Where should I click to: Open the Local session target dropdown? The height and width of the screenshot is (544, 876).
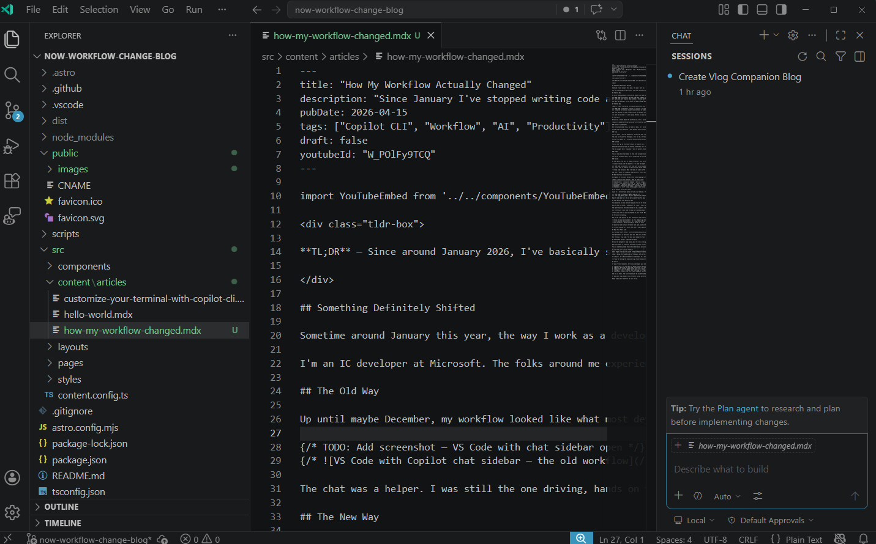(694, 520)
